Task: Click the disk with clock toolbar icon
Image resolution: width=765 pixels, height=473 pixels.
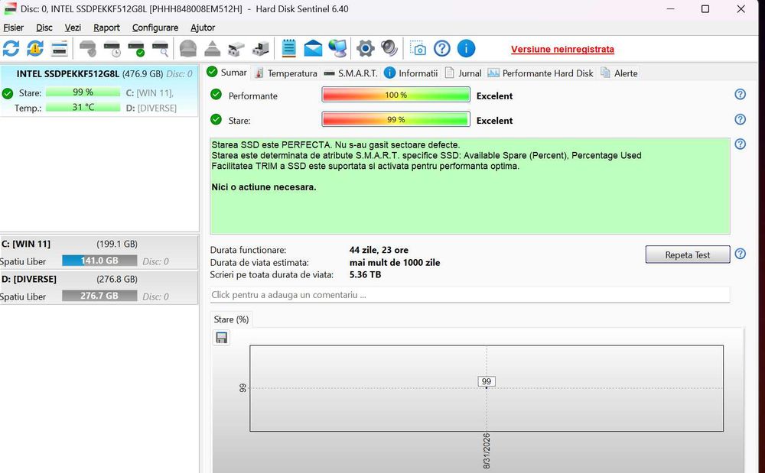Action: [x=112, y=49]
